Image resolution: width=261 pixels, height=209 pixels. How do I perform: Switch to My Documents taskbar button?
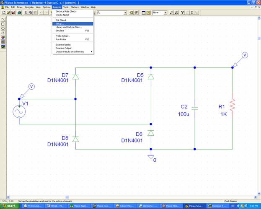[34, 206]
